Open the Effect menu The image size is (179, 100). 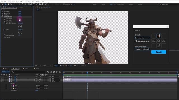coord(22,2)
